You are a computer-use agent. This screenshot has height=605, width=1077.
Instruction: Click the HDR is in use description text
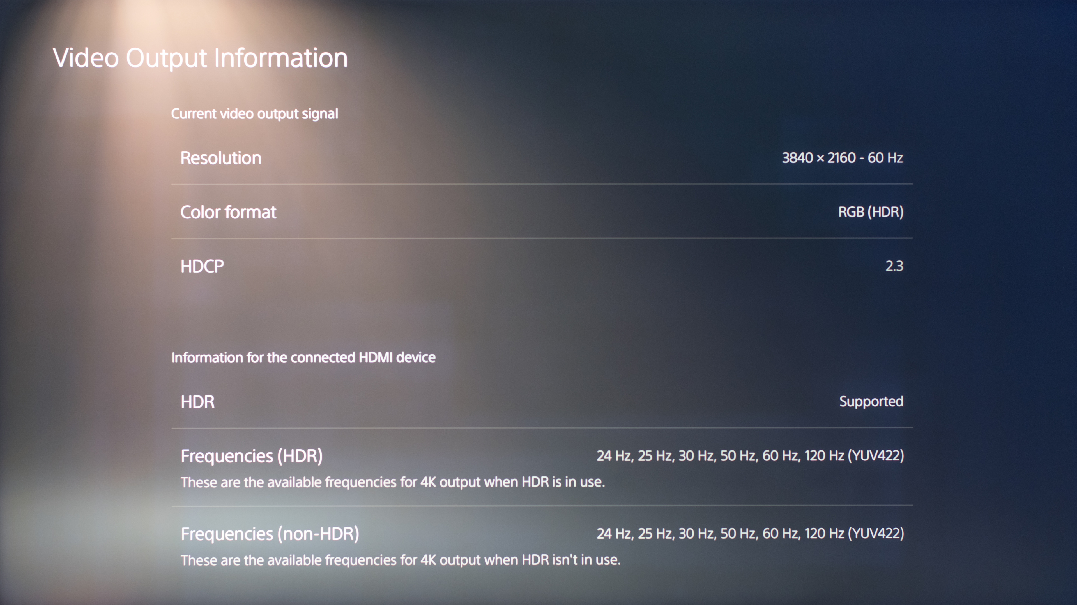pos(393,482)
